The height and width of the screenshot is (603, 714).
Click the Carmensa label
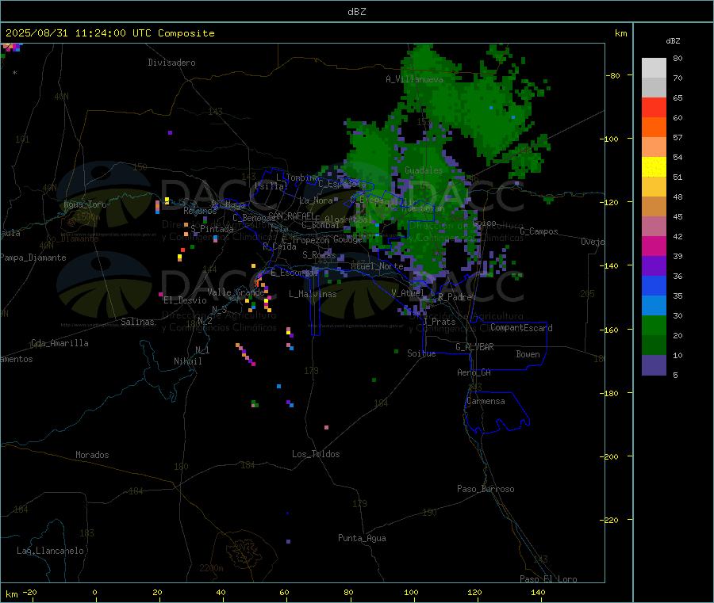click(486, 401)
